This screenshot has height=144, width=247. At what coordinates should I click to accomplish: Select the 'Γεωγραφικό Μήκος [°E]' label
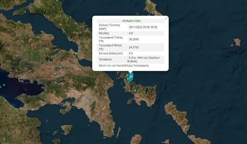click(111, 47)
